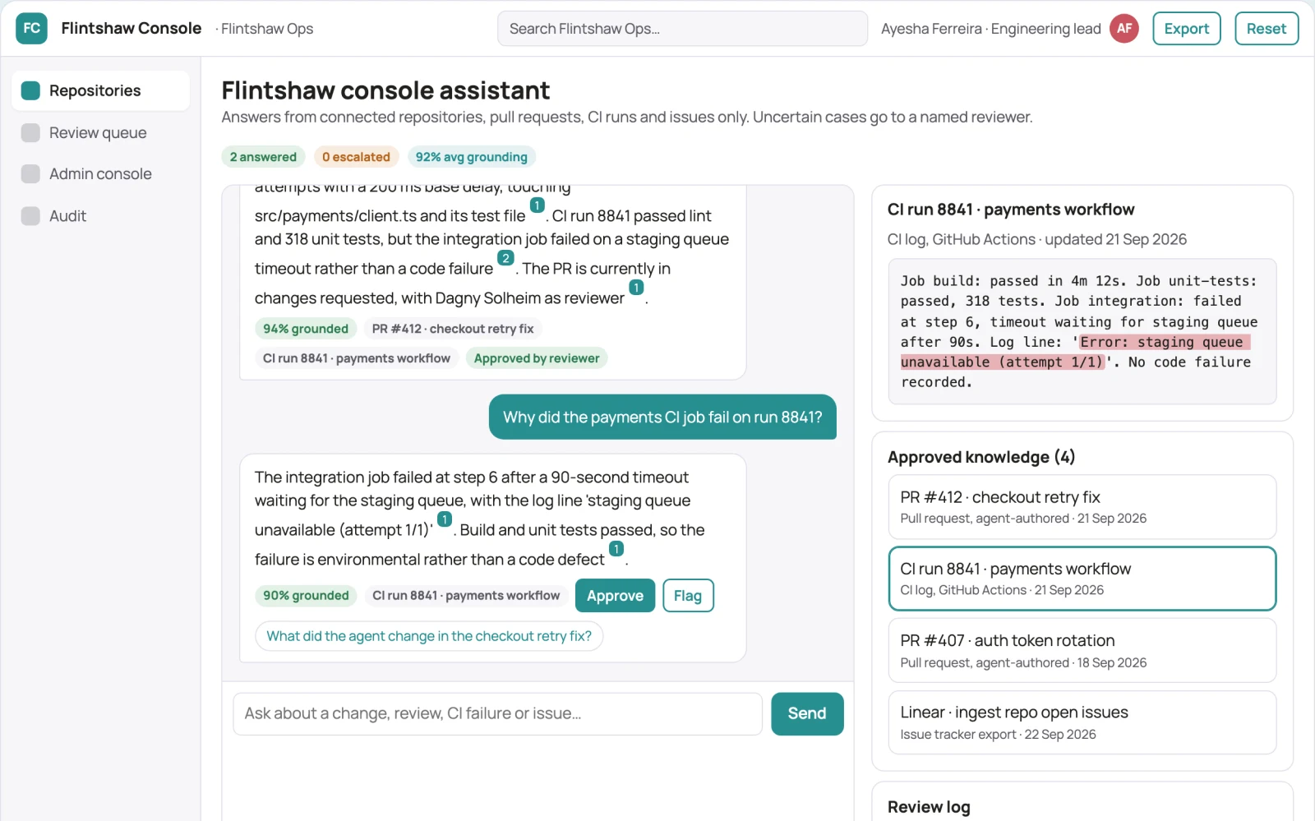The width and height of the screenshot is (1315, 821).
Task: Click 'CI run 8841' chip beside the Approve button
Action: [466, 596]
